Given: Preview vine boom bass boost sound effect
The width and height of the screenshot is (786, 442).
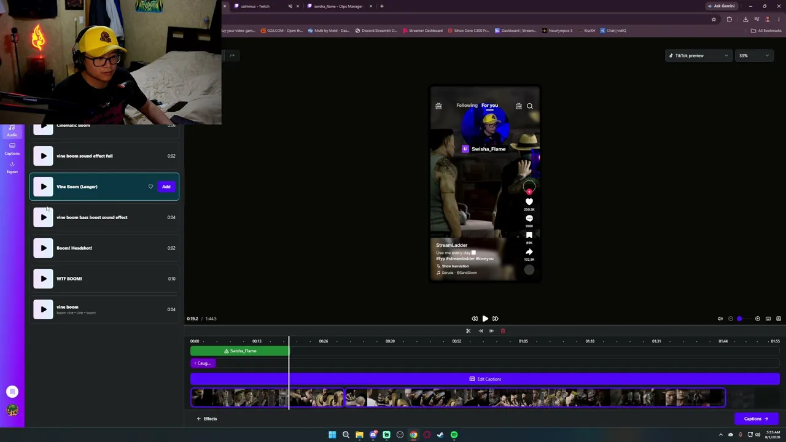Looking at the screenshot, I should click(43, 217).
